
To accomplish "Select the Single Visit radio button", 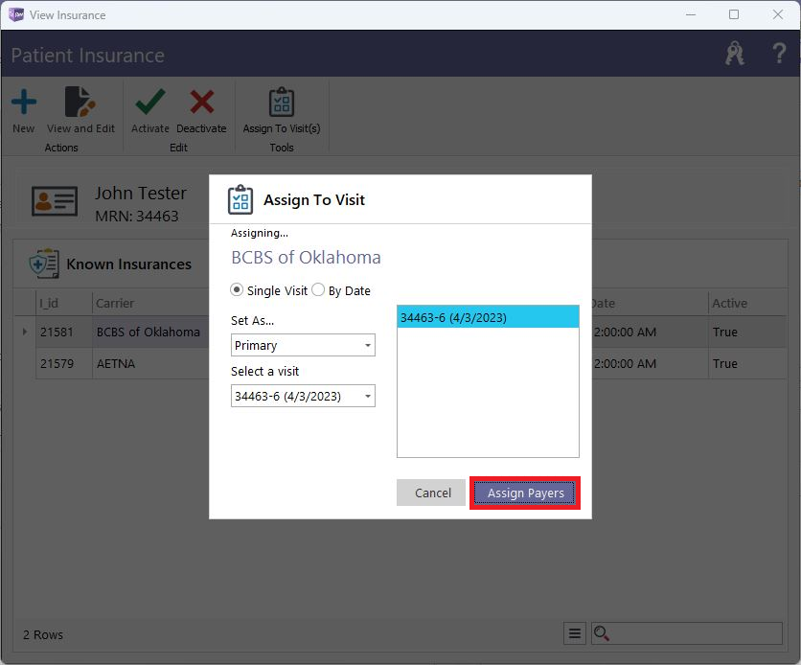I will [237, 290].
